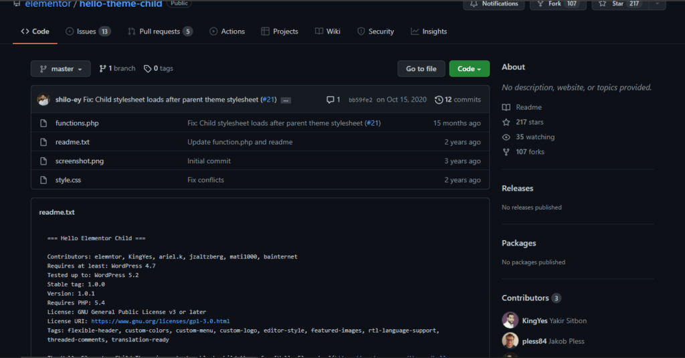Click the eye icon beside 35 watching
The height and width of the screenshot is (358, 685).
tap(506, 137)
